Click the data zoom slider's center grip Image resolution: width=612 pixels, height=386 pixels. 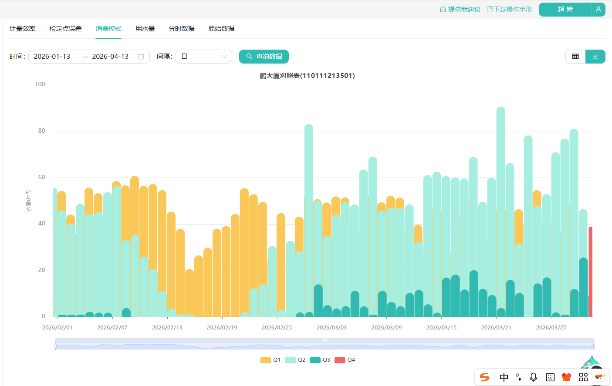point(325,340)
